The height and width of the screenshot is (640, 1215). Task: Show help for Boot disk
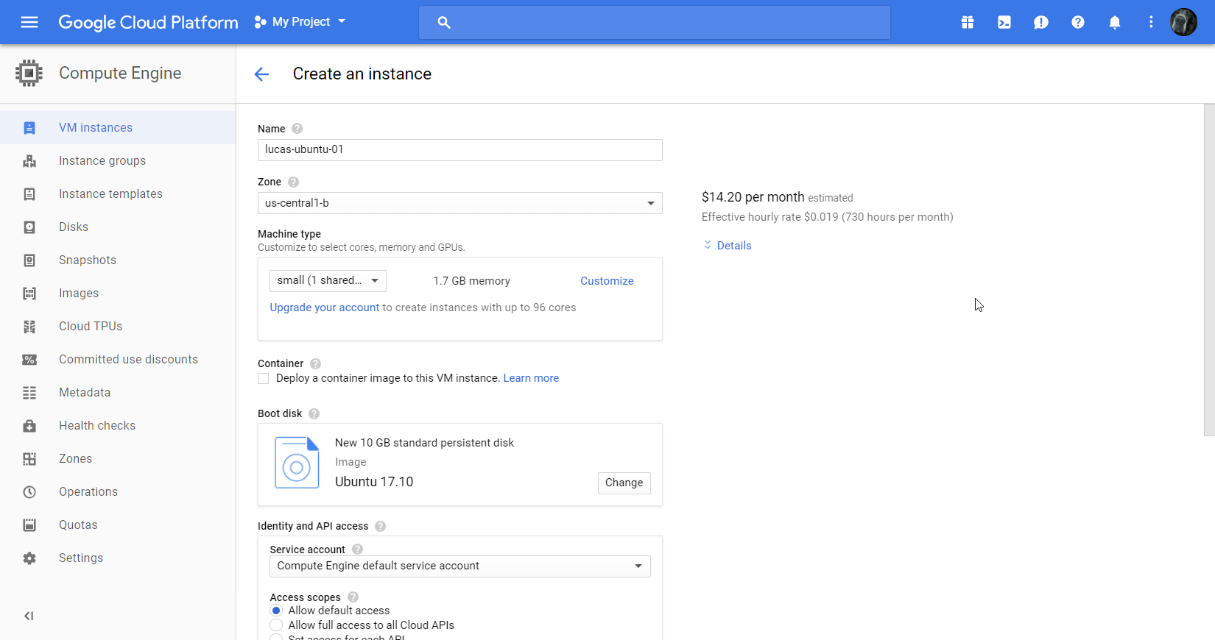click(314, 413)
